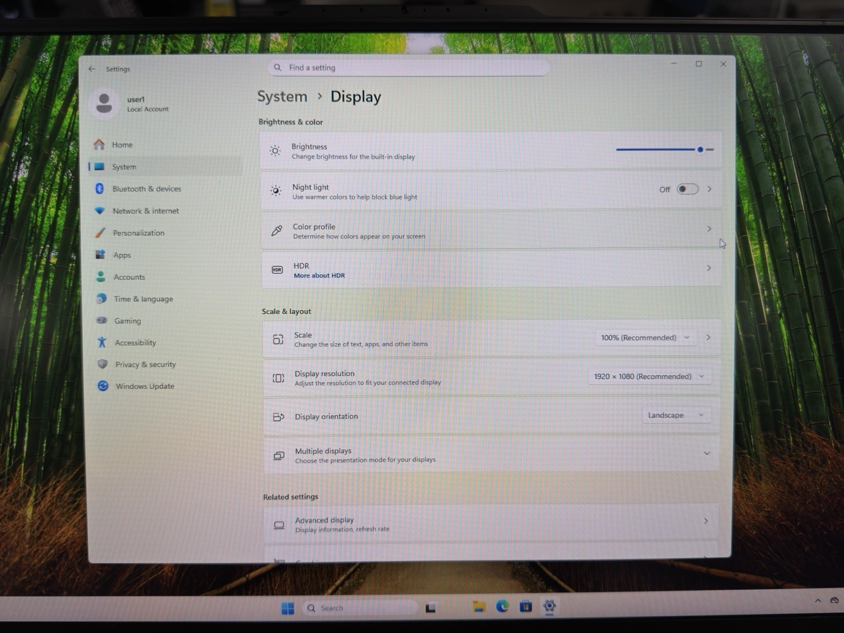Click the Privacy & security shield icon

pos(102,364)
